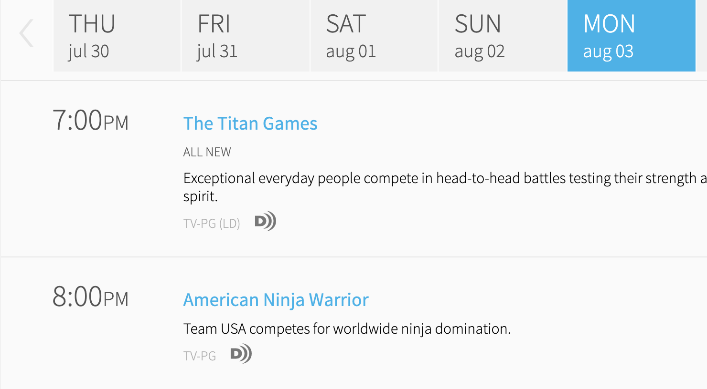
Task: Click the word 'spirit.' in Titan Games description
Action: coord(201,196)
